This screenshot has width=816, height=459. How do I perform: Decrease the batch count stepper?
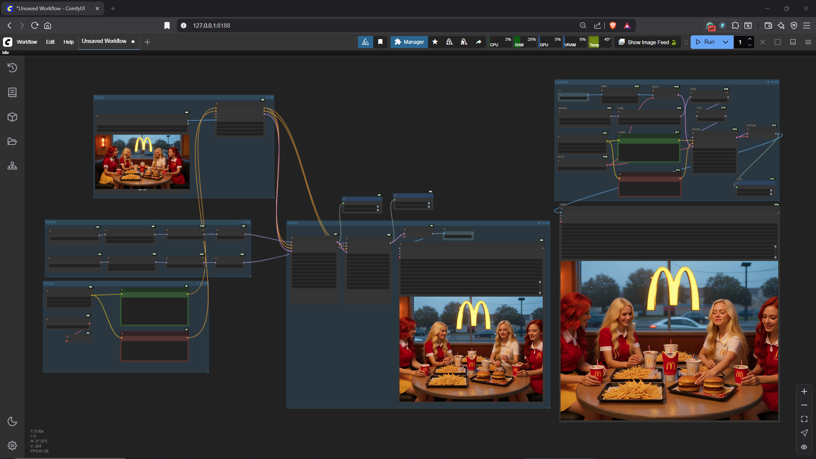pyautogui.click(x=750, y=45)
